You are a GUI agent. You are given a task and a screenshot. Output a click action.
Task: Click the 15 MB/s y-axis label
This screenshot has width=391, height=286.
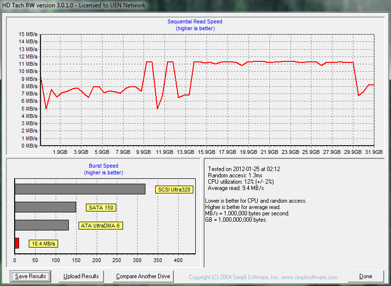[28, 35]
